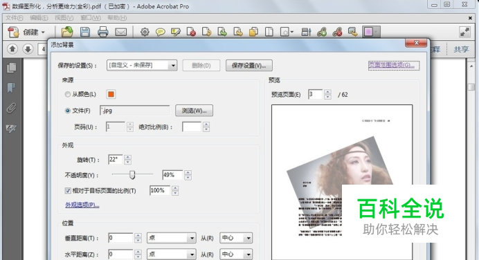Open the horizontal 从(R) 中心 dropdown
This screenshot has height=260, width=479.
(236, 254)
